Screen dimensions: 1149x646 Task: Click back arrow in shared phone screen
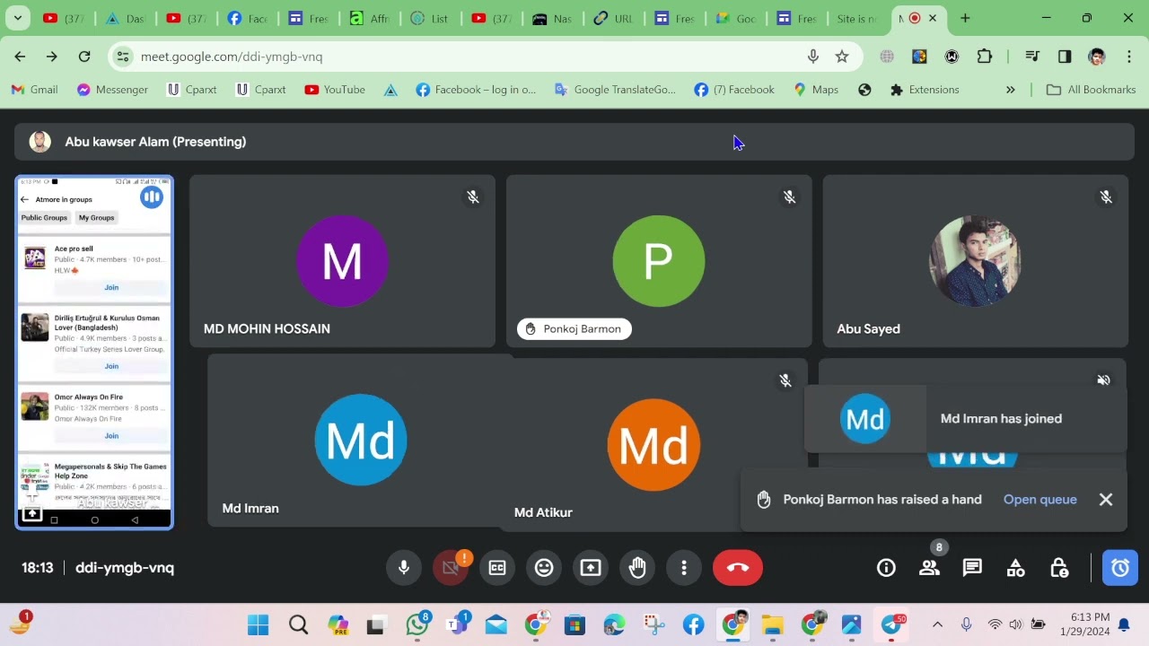tap(25, 199)
